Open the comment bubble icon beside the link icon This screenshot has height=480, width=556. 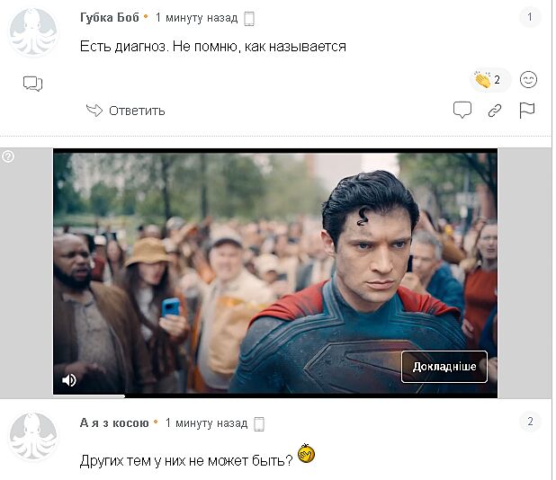click(462, 111)
